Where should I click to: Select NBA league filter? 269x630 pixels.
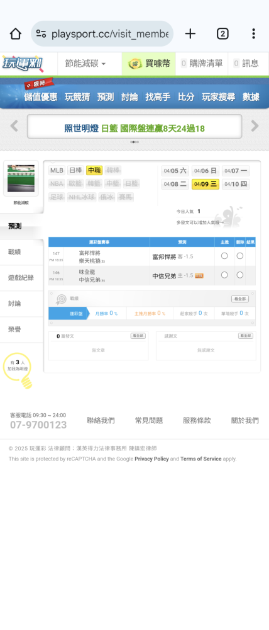(x=57, y=183)
